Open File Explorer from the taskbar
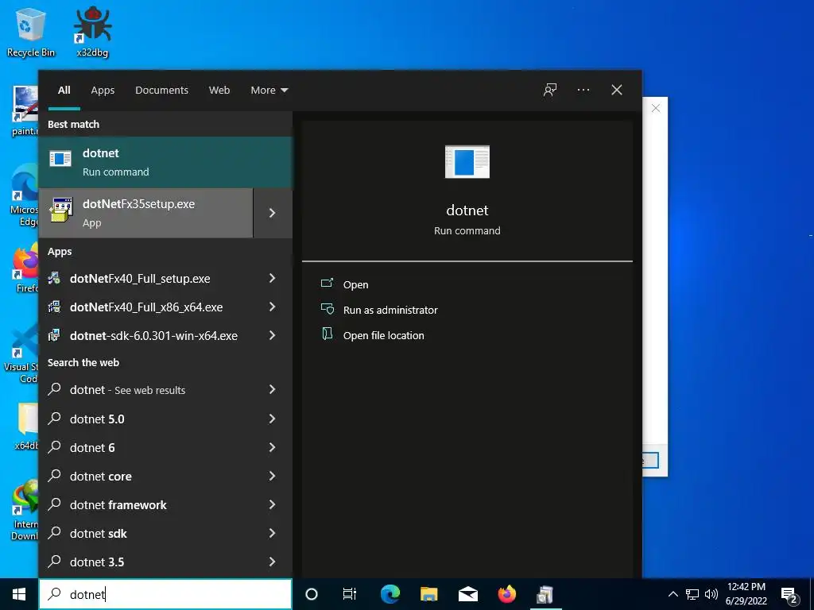Image resolution: width=814 pixels, height=610 pixels. tap(428, 594)
